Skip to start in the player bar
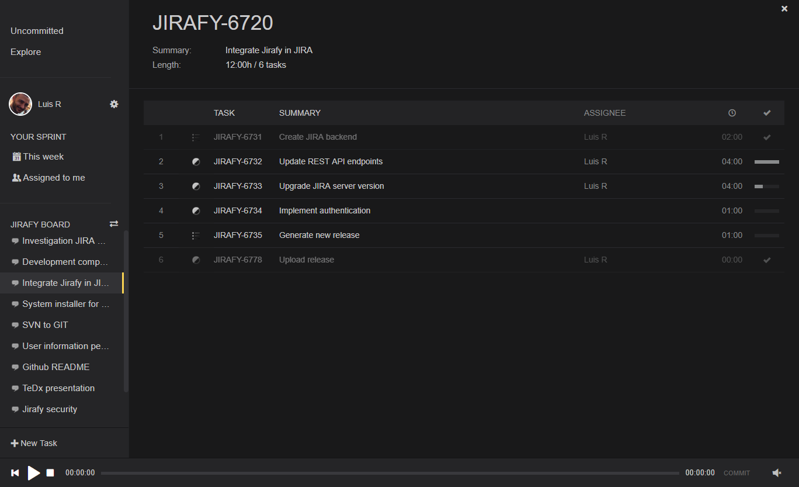This screenshot has height=487, width=799. click(x=15, y=472)
